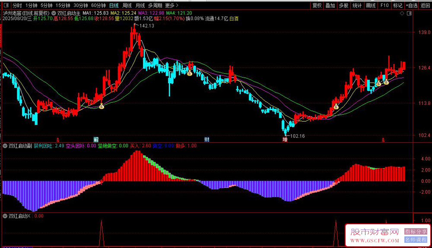Open the 双红启动主 indicator dropdown arrow
Viewport: 432px width, 248px height.
[54, 13]
